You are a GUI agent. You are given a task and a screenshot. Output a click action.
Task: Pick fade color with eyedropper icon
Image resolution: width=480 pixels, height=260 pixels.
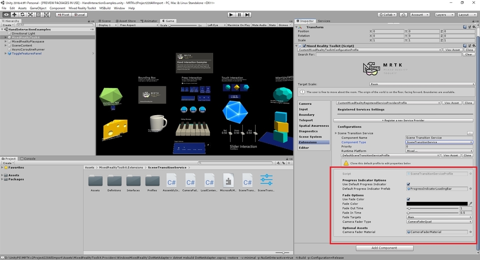pyautogui.click(x=471, y=204)
